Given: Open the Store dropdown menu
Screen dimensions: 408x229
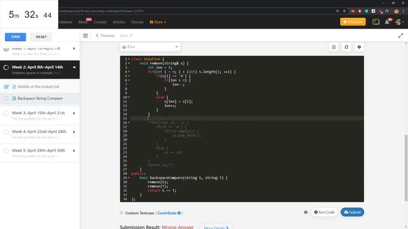Looking at the screenshot, I should pyautogui.click(x=158, y=22).
